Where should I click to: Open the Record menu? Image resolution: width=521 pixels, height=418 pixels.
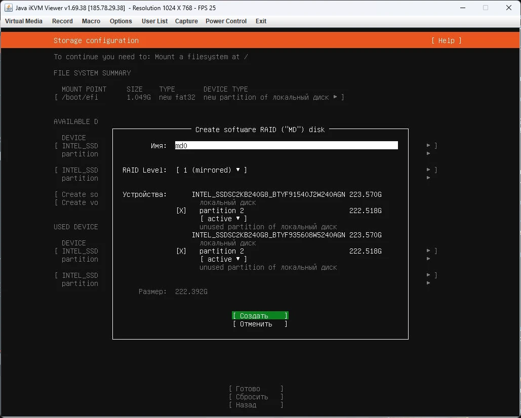click(62, 21)
